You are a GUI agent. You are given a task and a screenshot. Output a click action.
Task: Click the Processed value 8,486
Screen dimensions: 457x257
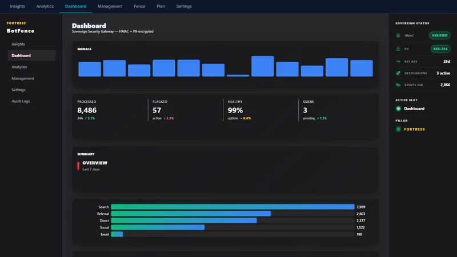click(87, 110)
